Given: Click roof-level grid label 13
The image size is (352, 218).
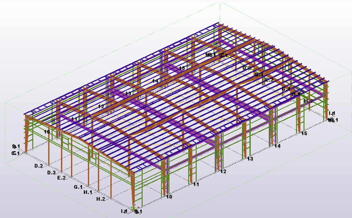Looking at the screenshot, I should [x=128, y=93].
